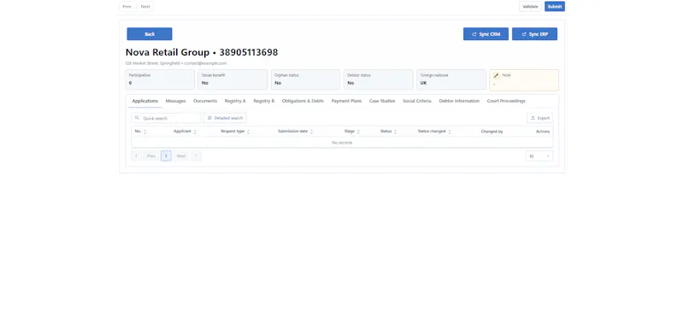Click Prev in the top toolbar
684x322 pixels.
(127, 7)
